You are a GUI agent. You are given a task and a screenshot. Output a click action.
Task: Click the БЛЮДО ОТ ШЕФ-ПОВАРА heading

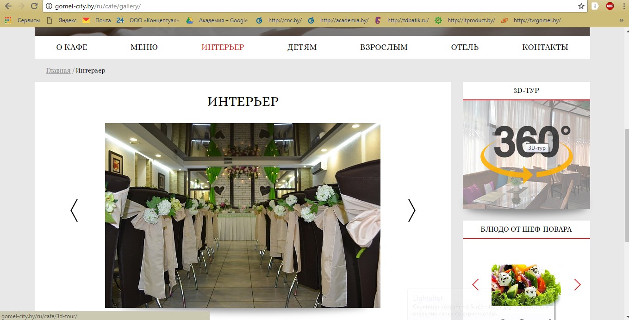pos(526,229)
